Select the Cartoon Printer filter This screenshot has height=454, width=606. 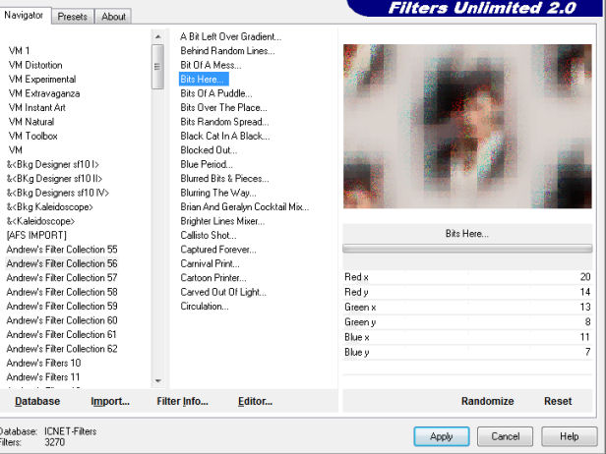click(212, 278)
